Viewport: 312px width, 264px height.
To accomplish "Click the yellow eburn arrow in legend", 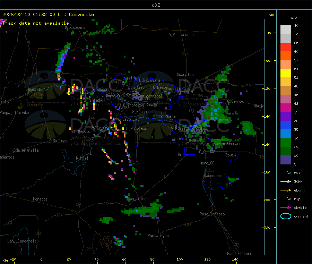I will pos(286,190).
